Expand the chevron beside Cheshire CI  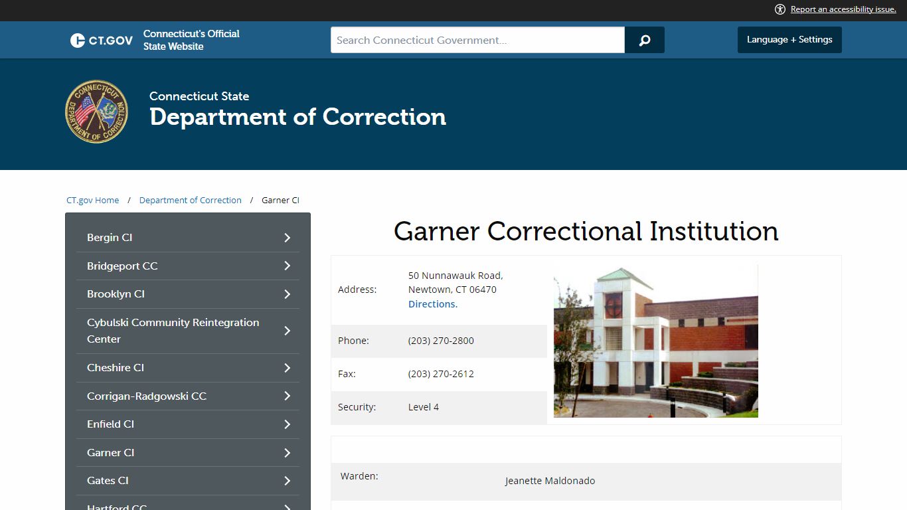288,368
